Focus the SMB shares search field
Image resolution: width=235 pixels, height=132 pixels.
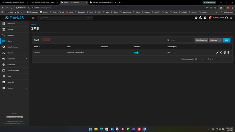pos(180,40)
